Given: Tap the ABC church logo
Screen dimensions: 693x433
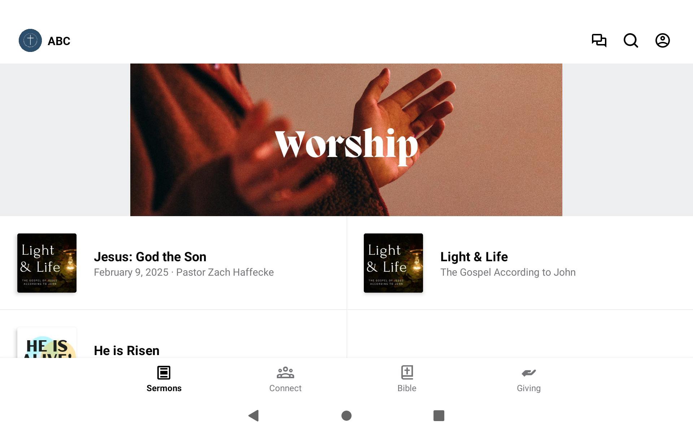Looking at the screenshot, I should click(x=30, y=40).
